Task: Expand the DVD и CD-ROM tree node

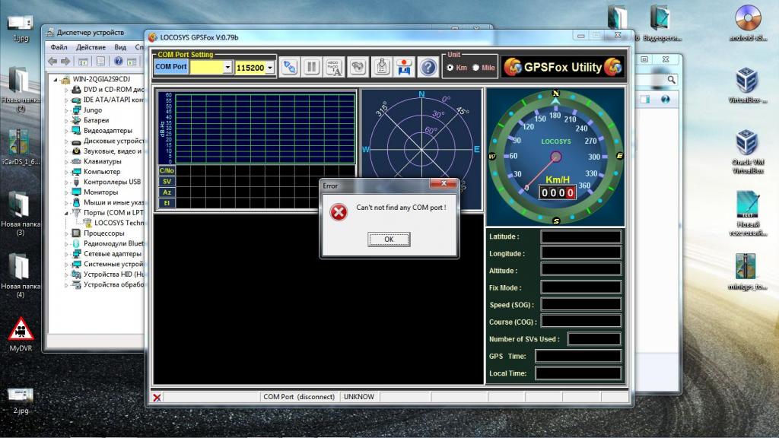Action: tap(67, 89)
